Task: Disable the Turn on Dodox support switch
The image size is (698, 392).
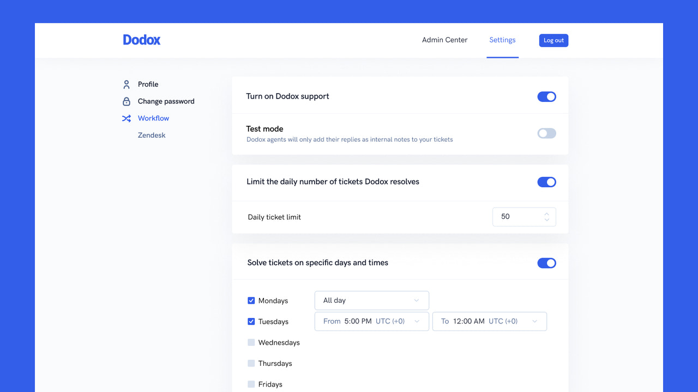Action: pyautogui.click(x=546, y=96)
